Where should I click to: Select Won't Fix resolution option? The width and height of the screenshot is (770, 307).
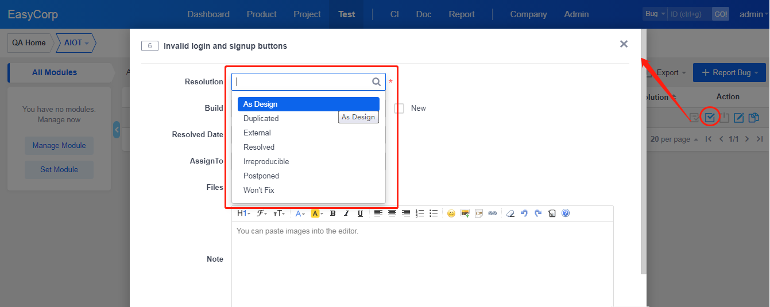tap(259, 191)
